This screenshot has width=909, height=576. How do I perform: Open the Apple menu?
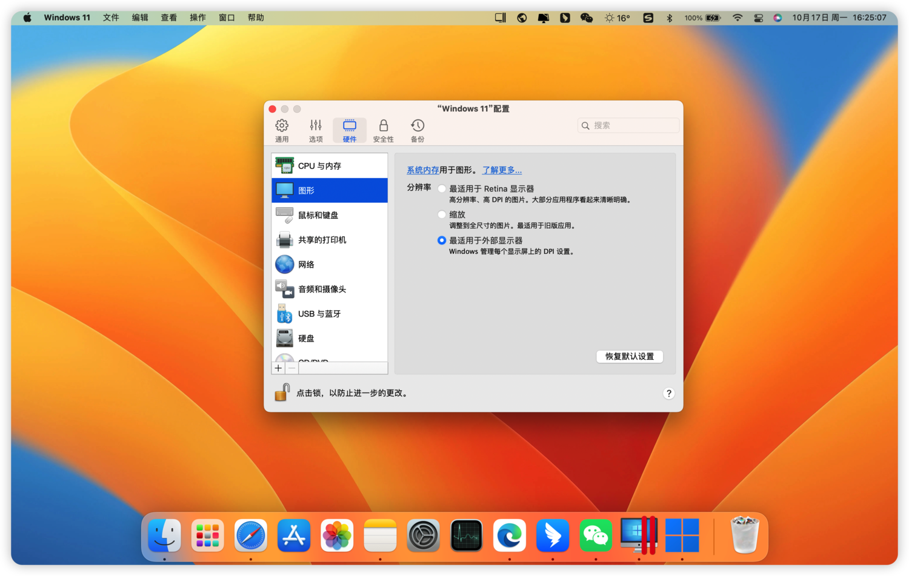click(x=27, y=18)
